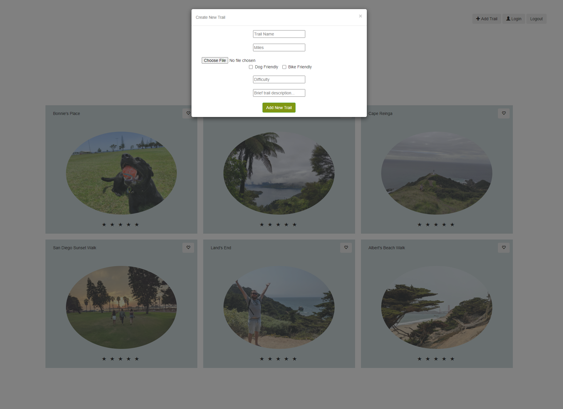Open the San Diego Sunset Walk photo
Screen dimensions: 563x409
coord(121,307)
